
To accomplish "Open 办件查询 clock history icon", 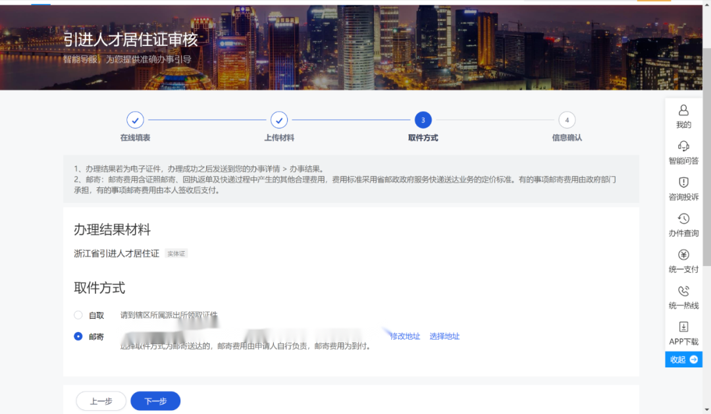I will (x=683, y=219).
